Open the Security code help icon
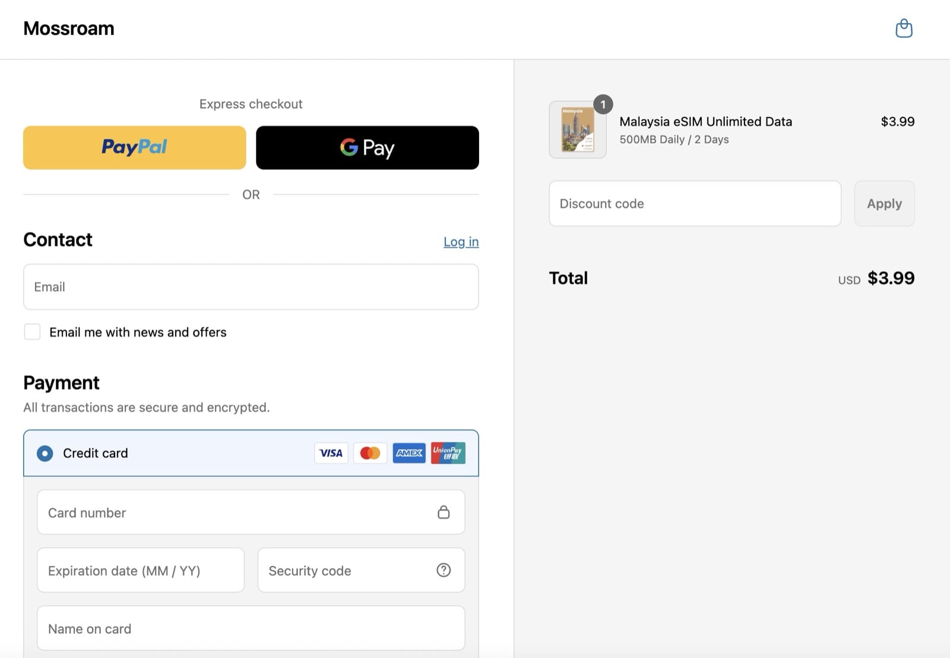 pos(444,570)
